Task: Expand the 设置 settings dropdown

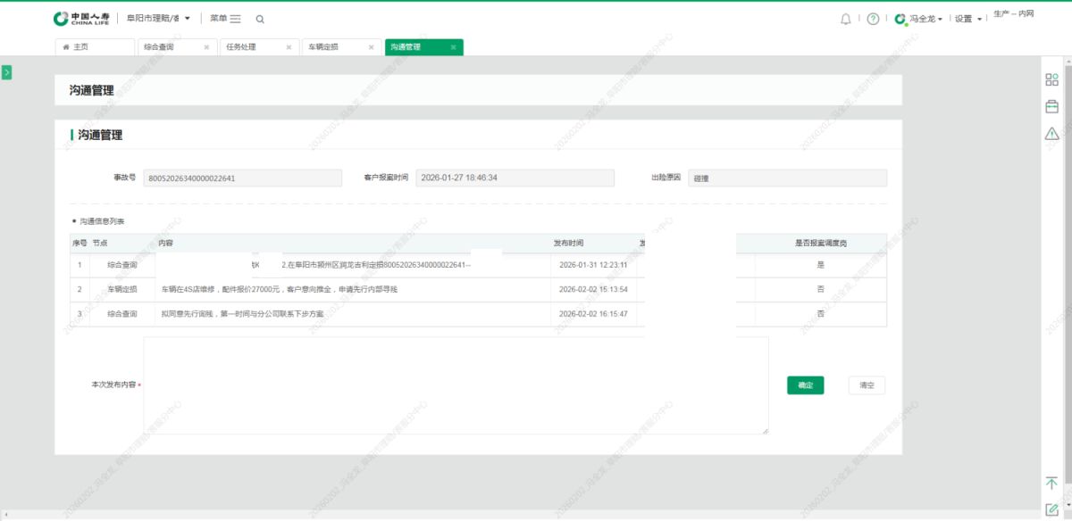Action: pyautogui.click(x=967, y=19)
